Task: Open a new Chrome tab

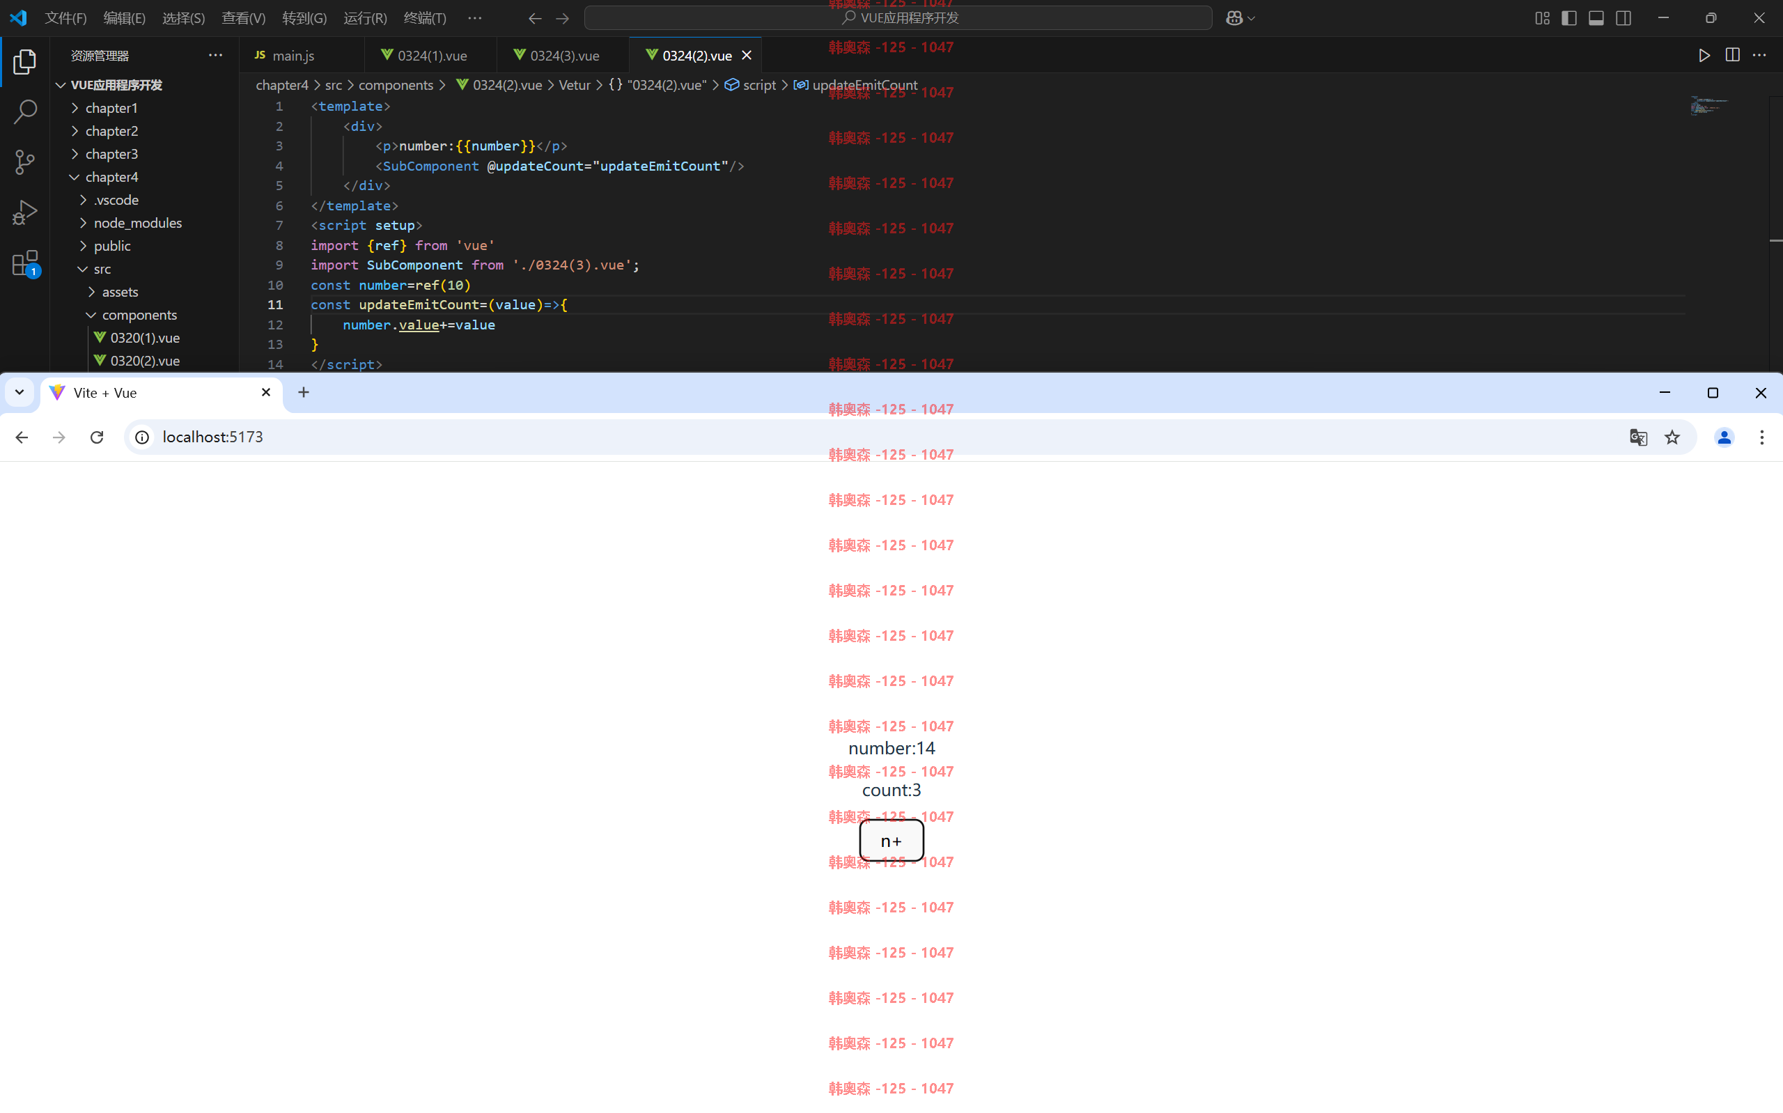Action: (303, 392)
